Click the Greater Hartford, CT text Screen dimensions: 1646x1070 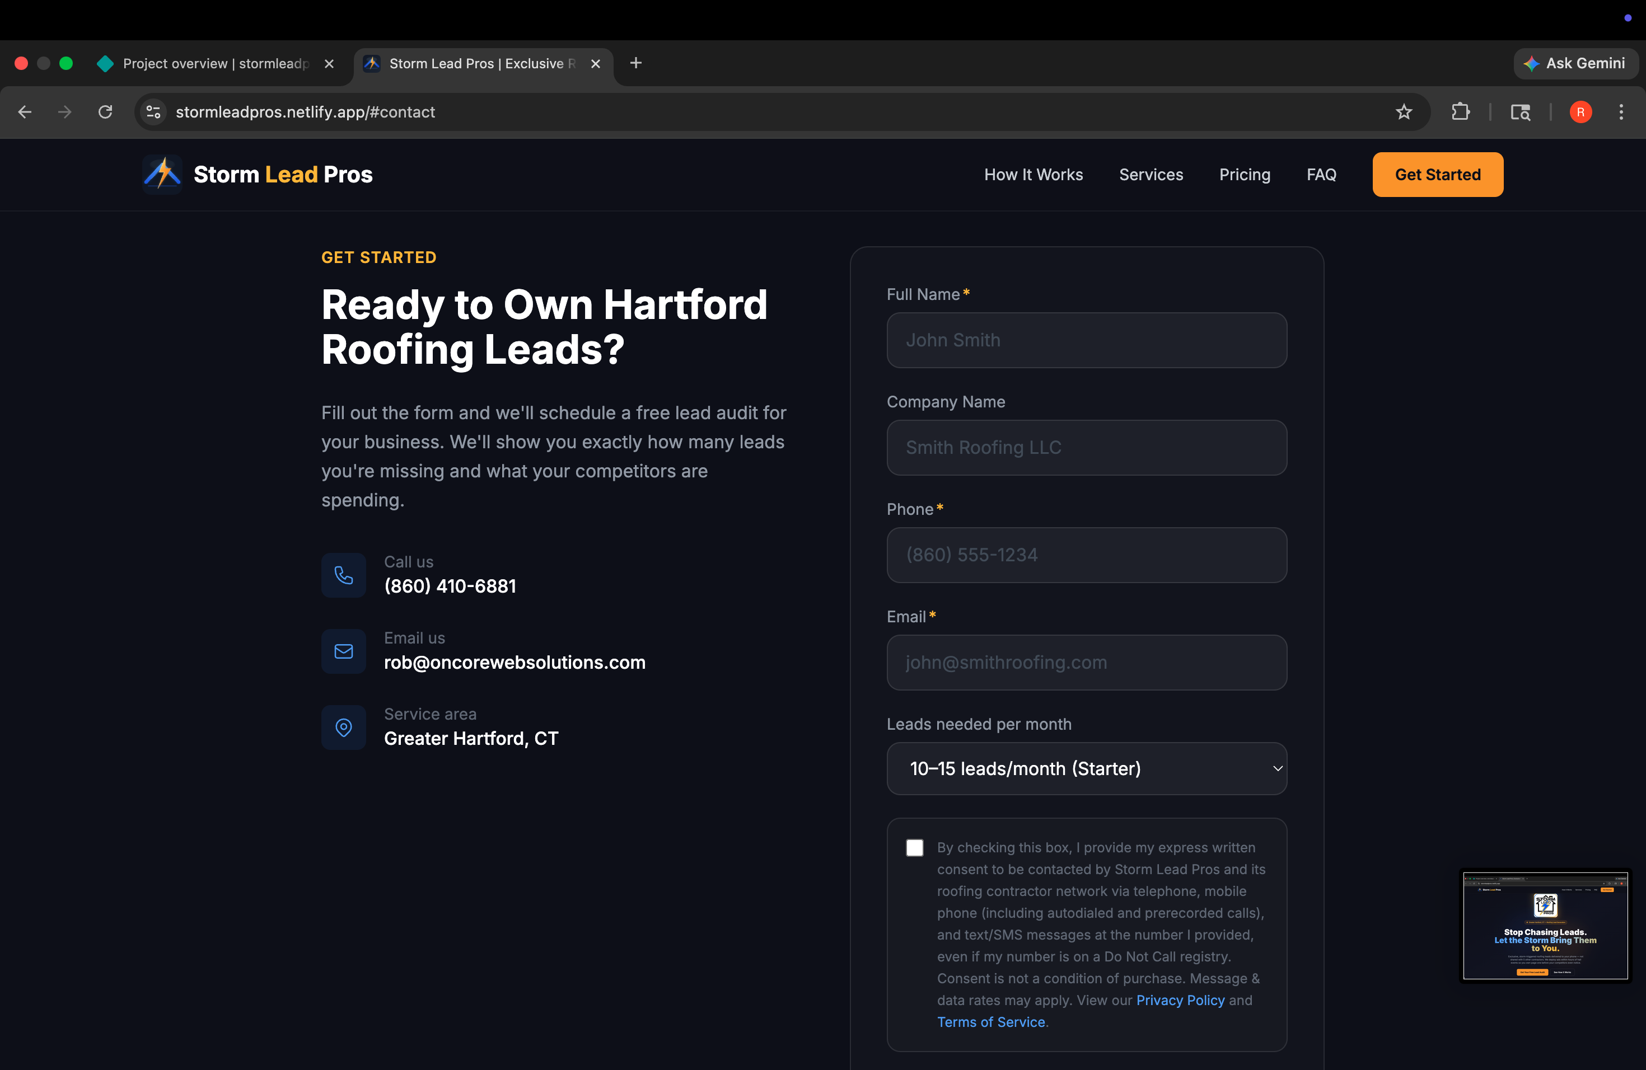pyautogui.click(x=471, y=738)
